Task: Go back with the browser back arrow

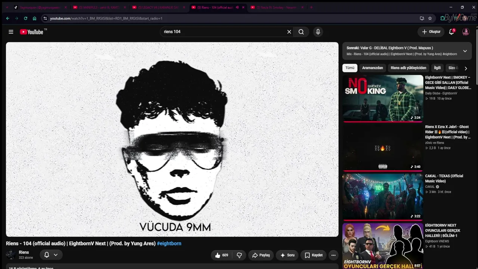Action: pyautogui.click(x=7, y=18)
